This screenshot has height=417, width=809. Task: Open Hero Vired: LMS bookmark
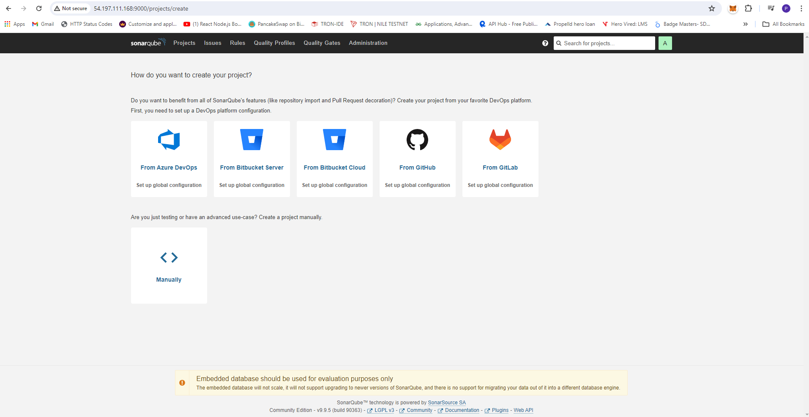click(x=625, y=24)
